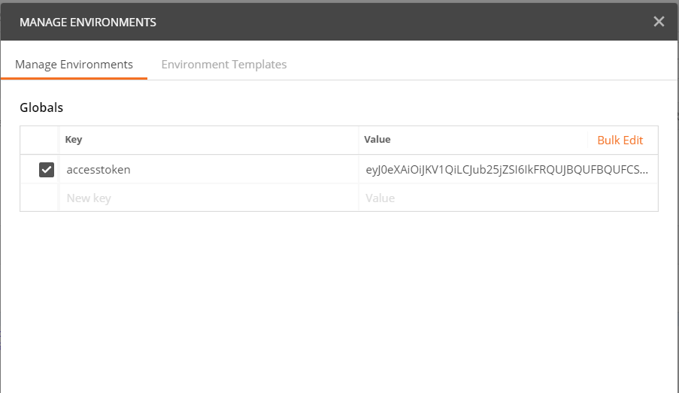Click empty tab strip right of Environment Templates
679x393 pixels.
click(x=481, y=65)
